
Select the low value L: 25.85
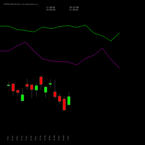[x=74, y=10]
